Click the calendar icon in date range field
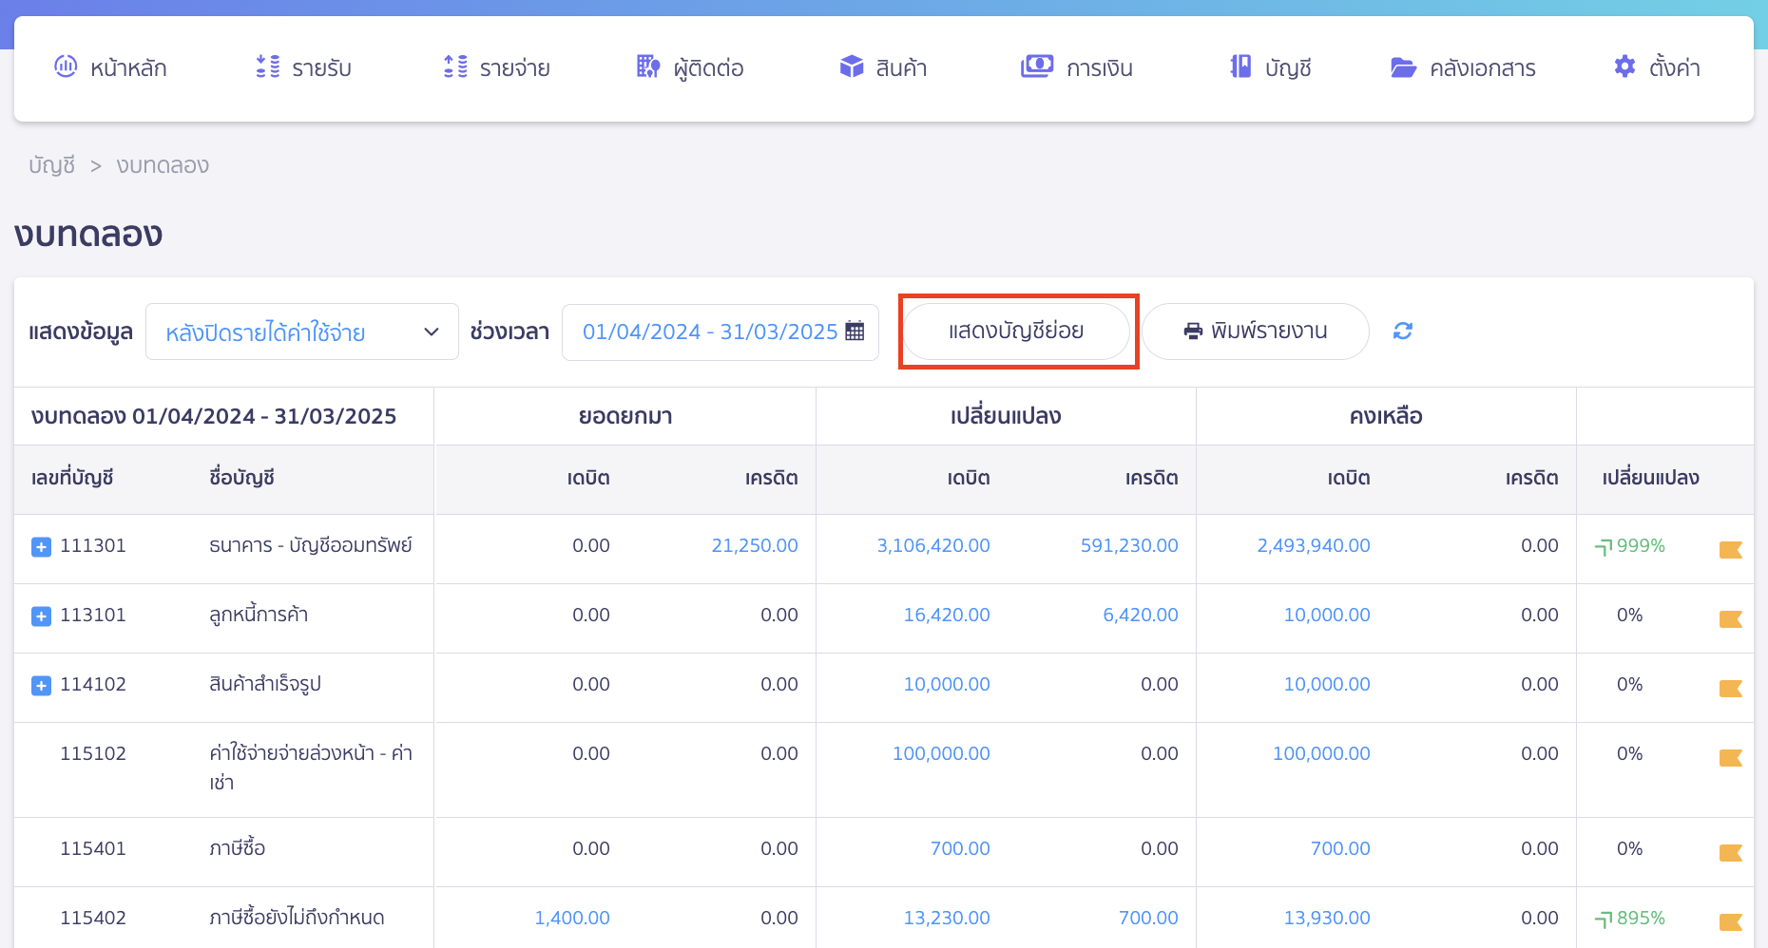The width and height of the screenshot is (1768, 948). [855, 332]
